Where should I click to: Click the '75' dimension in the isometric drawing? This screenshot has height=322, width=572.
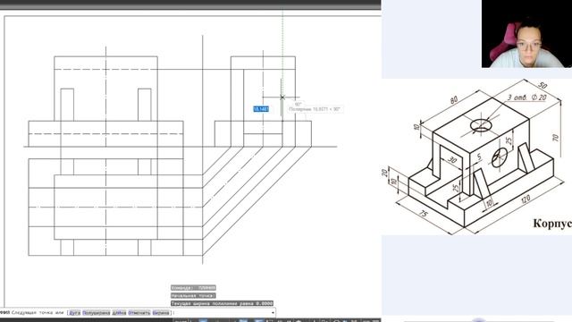423,213
